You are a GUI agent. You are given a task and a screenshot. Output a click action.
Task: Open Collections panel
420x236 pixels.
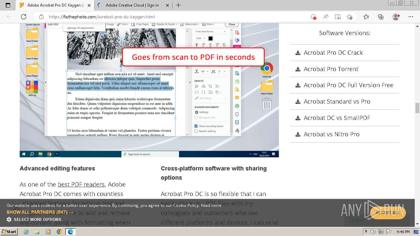(381, 17)
